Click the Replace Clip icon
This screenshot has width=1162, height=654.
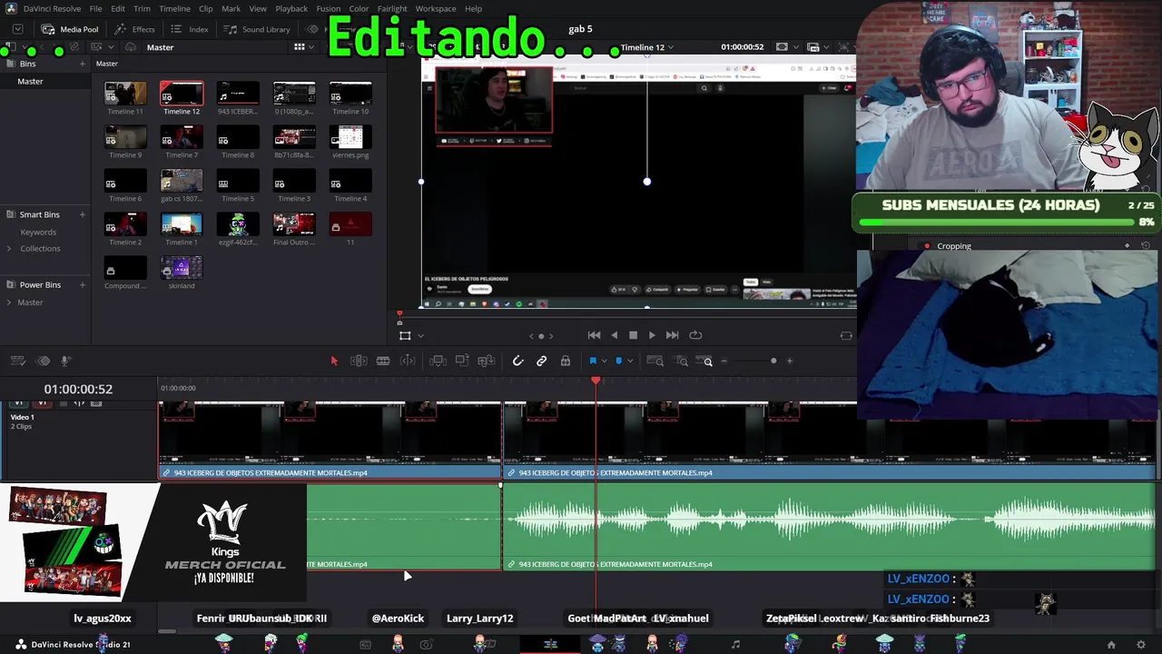[487, 362]
